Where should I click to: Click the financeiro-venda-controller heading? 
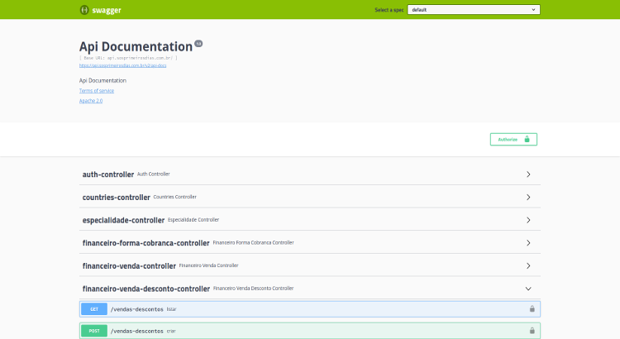[x=129, y=266]
